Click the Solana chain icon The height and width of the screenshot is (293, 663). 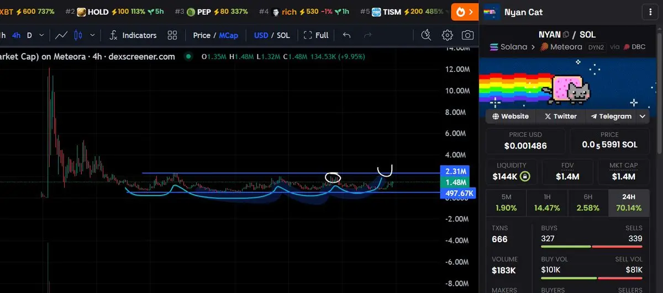click(494, 47)
